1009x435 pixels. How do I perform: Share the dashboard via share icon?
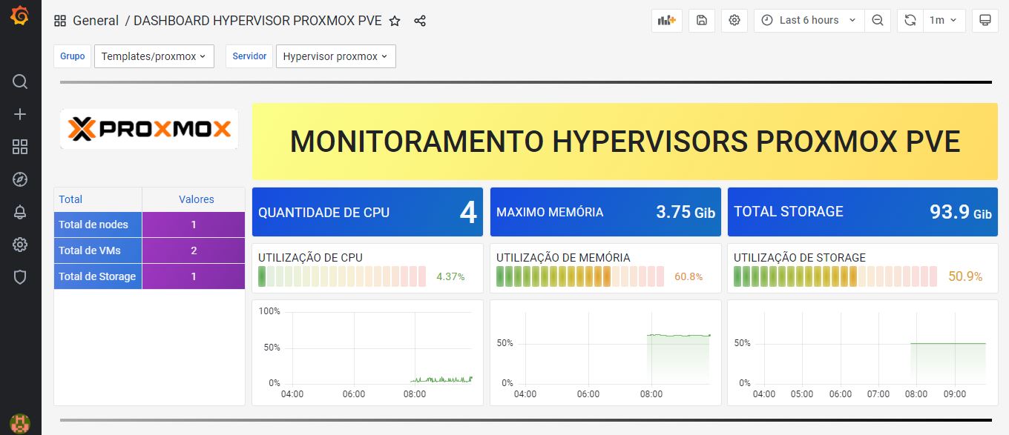click(x=420, y=21)
